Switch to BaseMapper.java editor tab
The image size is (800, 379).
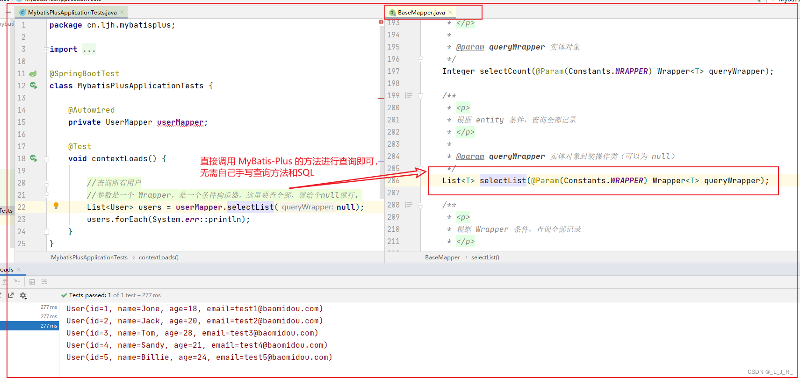pos(421,13)
